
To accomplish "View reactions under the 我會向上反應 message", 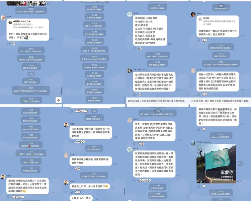I will coord(78,192).
